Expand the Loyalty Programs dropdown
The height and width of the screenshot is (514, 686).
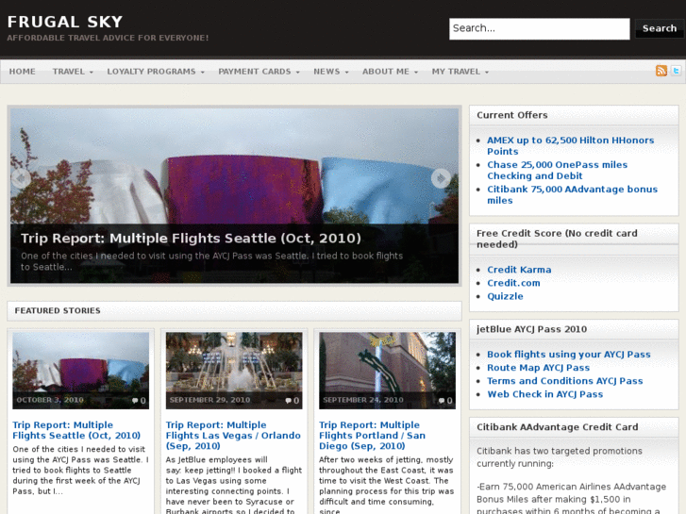pyautogui.click(x=156, y=72)
